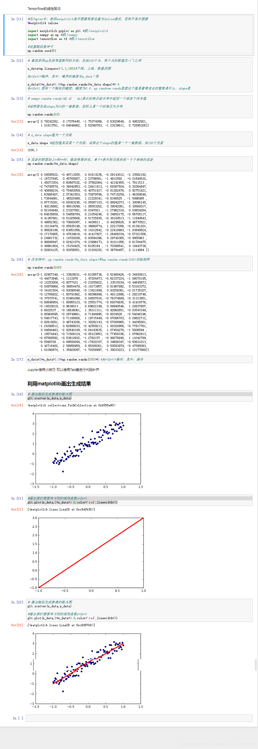The image size is (258, 749).
Task: Click the PathCollection output text of Out[18]
Action: 71,405
